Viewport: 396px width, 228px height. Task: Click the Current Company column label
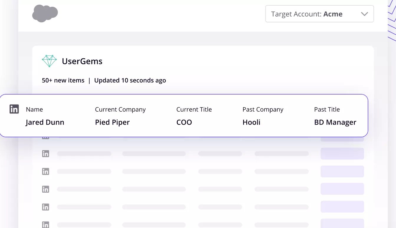click(120, 110)
